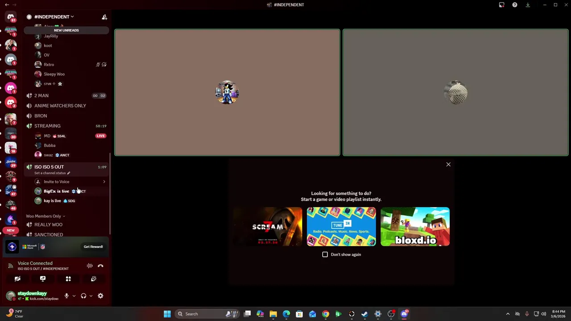Open the pink Discord logo server icon
Viewport: 571px width, 321px height.
pyautogui.click(x=11, y=88)
